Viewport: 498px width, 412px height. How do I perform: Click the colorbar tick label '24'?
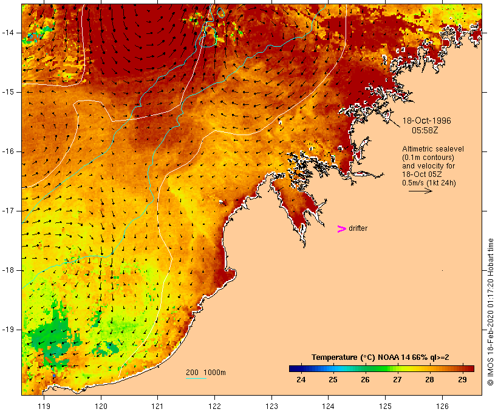(x=301, y=379)
